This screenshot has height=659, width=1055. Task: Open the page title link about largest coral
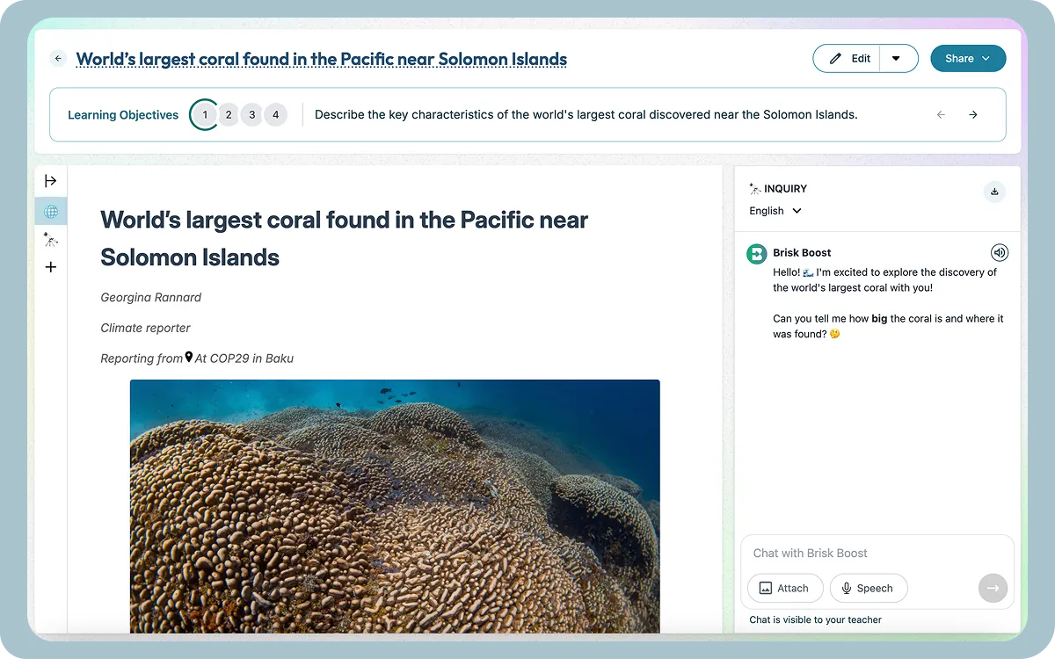click(x=322, y=60)
